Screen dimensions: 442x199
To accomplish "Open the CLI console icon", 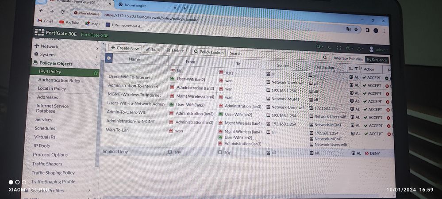I will (x=329, y=47).
